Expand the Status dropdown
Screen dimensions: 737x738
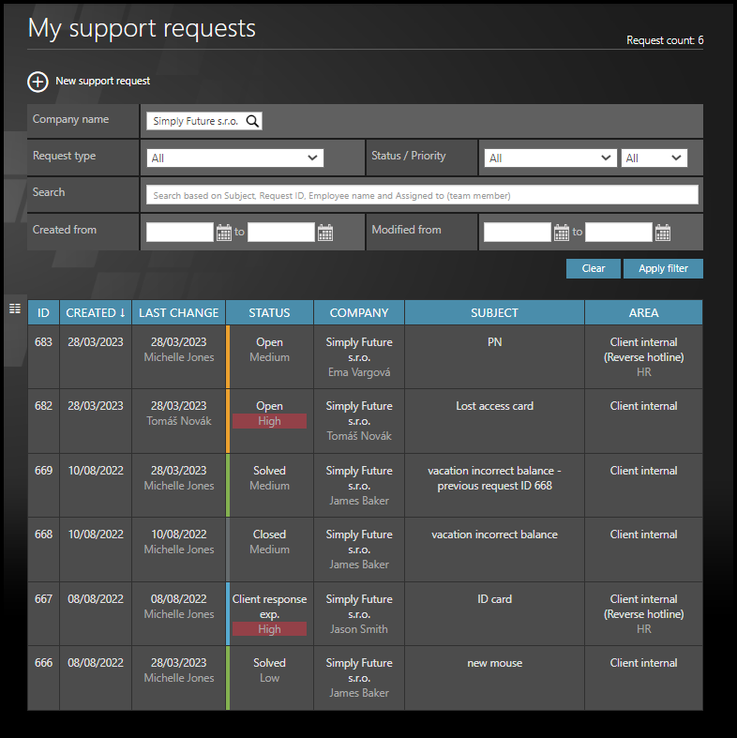tap(549, 158)
